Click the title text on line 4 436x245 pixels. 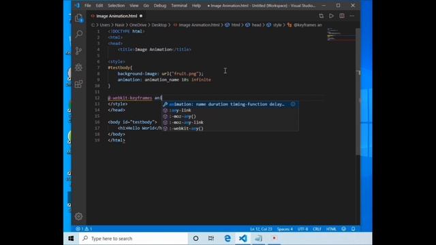click(x=153, y=50)
